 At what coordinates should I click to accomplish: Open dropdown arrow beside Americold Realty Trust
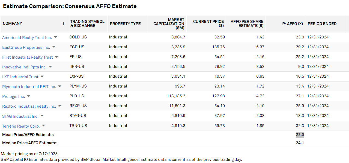(x=55, y=37)
